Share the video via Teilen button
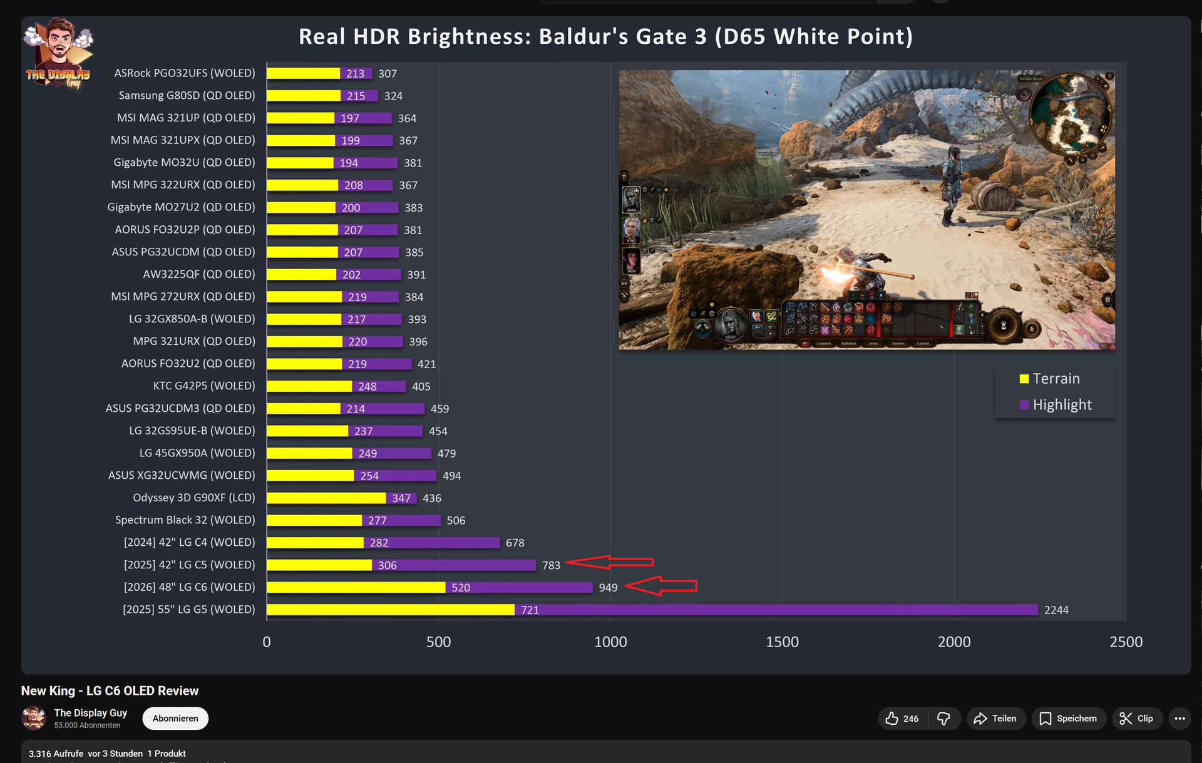 coord(995,719)
